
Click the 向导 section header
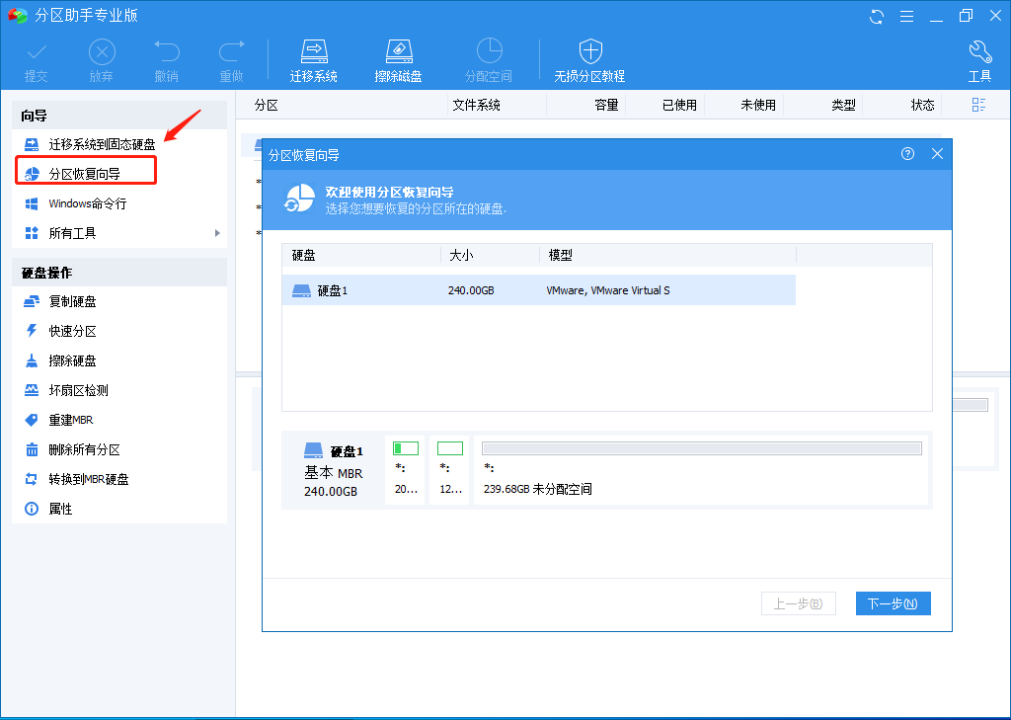click(x=119, y=116)
